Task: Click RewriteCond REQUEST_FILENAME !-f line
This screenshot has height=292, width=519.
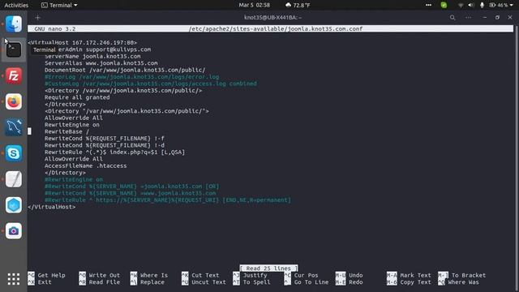Action: click(105, 139)
